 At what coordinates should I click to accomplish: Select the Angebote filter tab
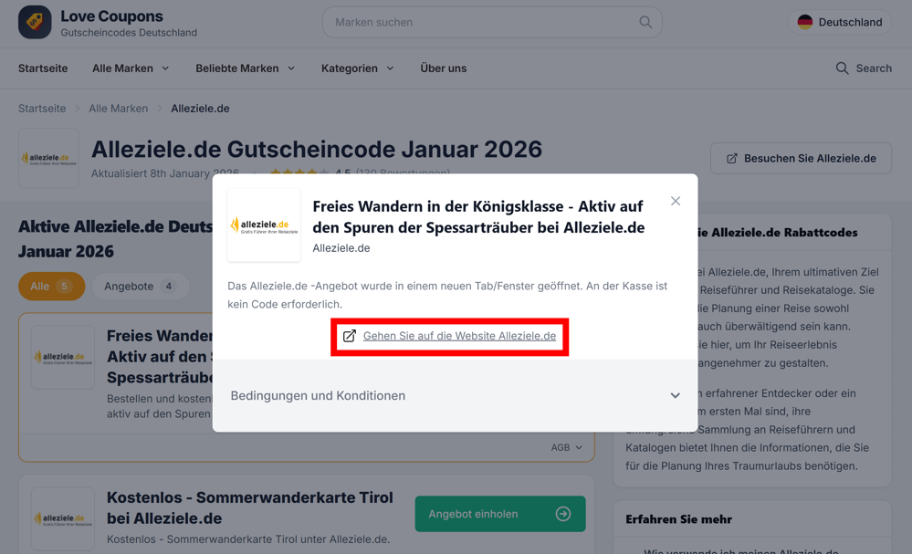tap(141, 286)
